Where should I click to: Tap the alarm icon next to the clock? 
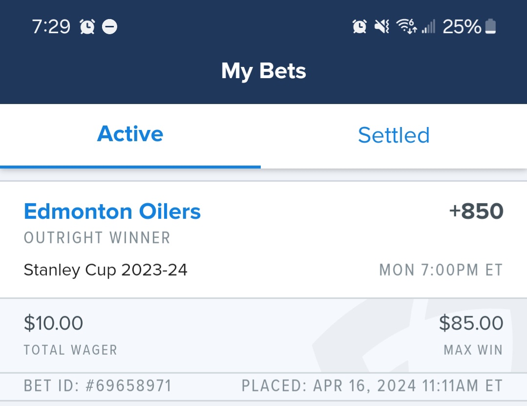87,26
